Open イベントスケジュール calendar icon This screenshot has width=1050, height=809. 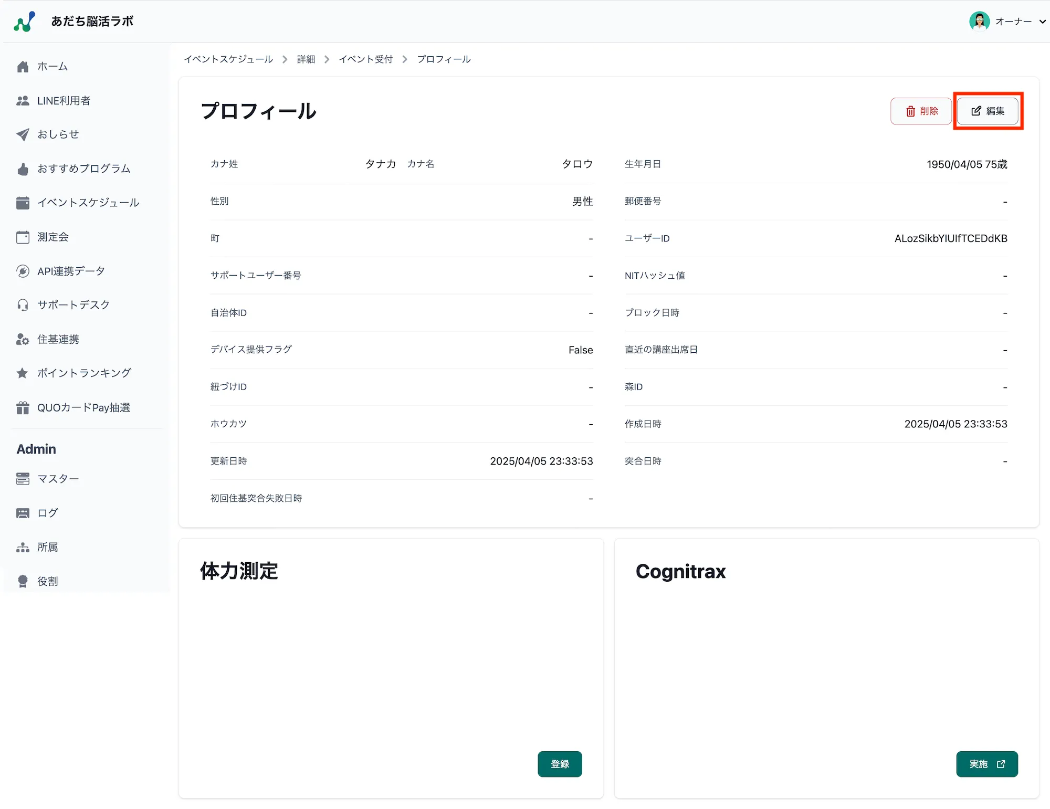click(23, 203)
